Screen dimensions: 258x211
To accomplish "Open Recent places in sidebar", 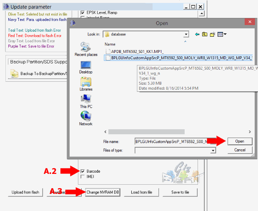I will coord(86,49).
